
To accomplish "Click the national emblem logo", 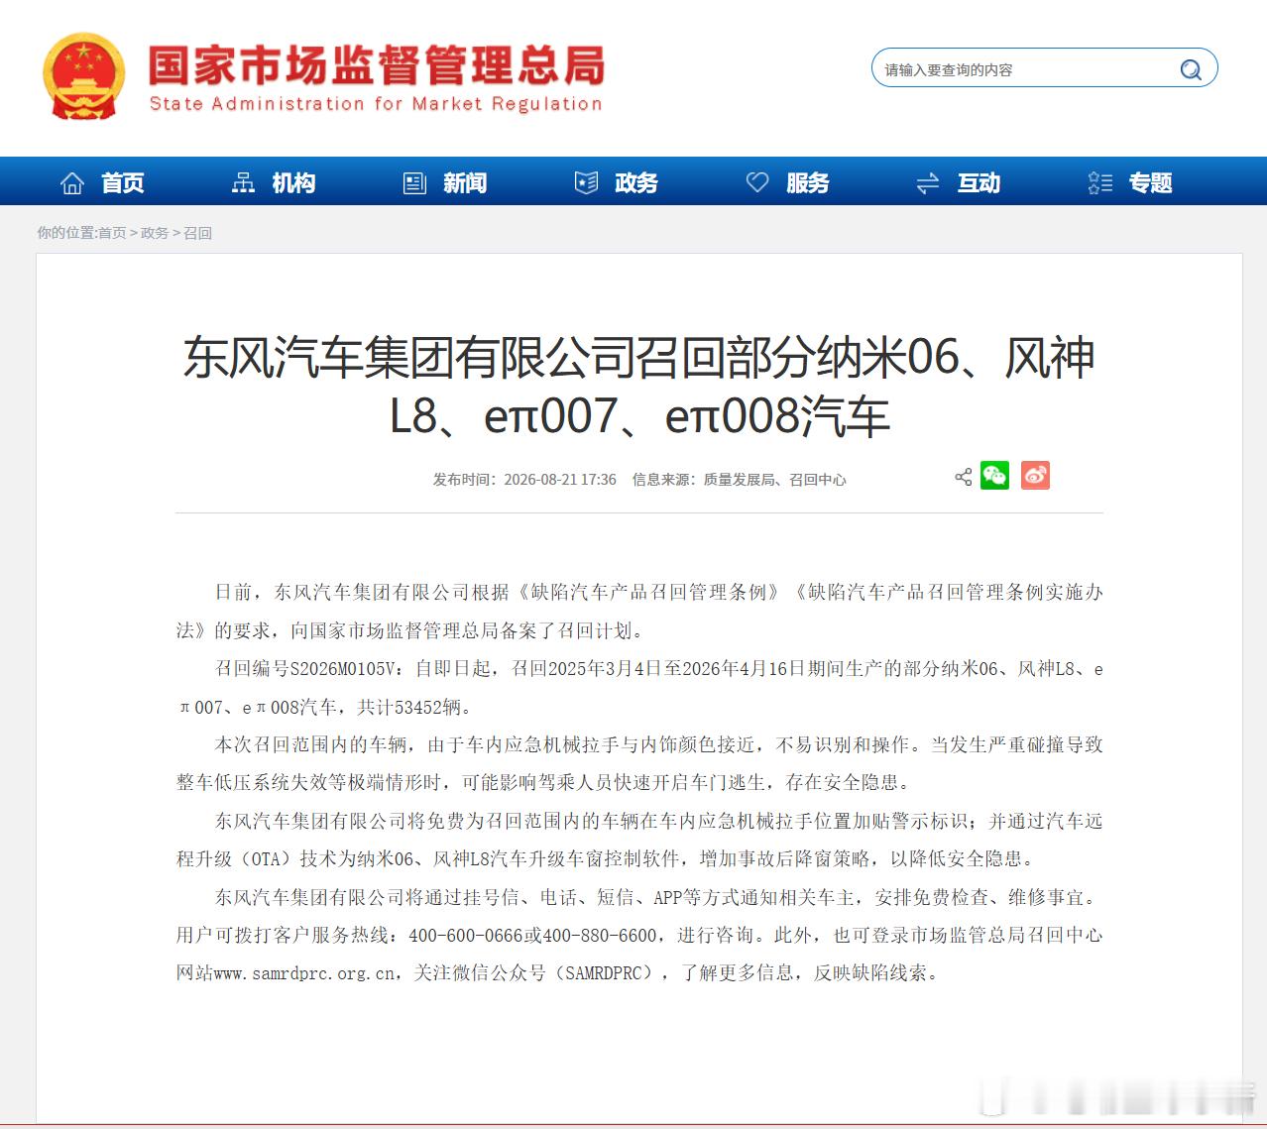I will pyautogui.click(x=83, y=77).
